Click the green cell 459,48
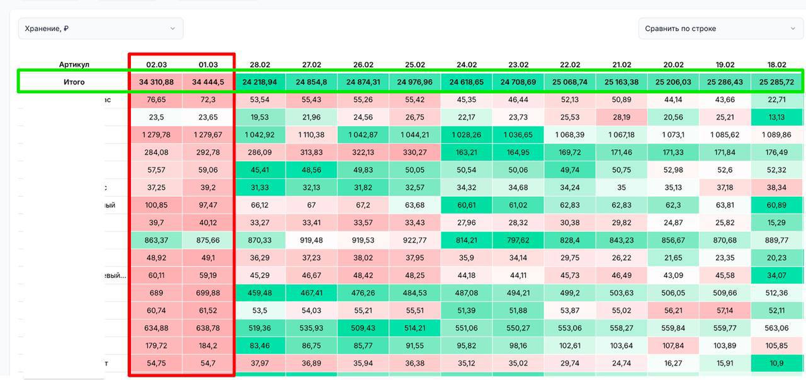 click(260, 293)
